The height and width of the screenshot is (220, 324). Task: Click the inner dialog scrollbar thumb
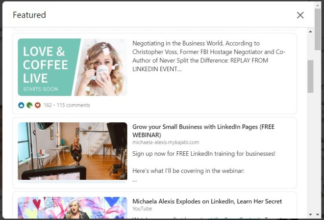click(310, 77)
